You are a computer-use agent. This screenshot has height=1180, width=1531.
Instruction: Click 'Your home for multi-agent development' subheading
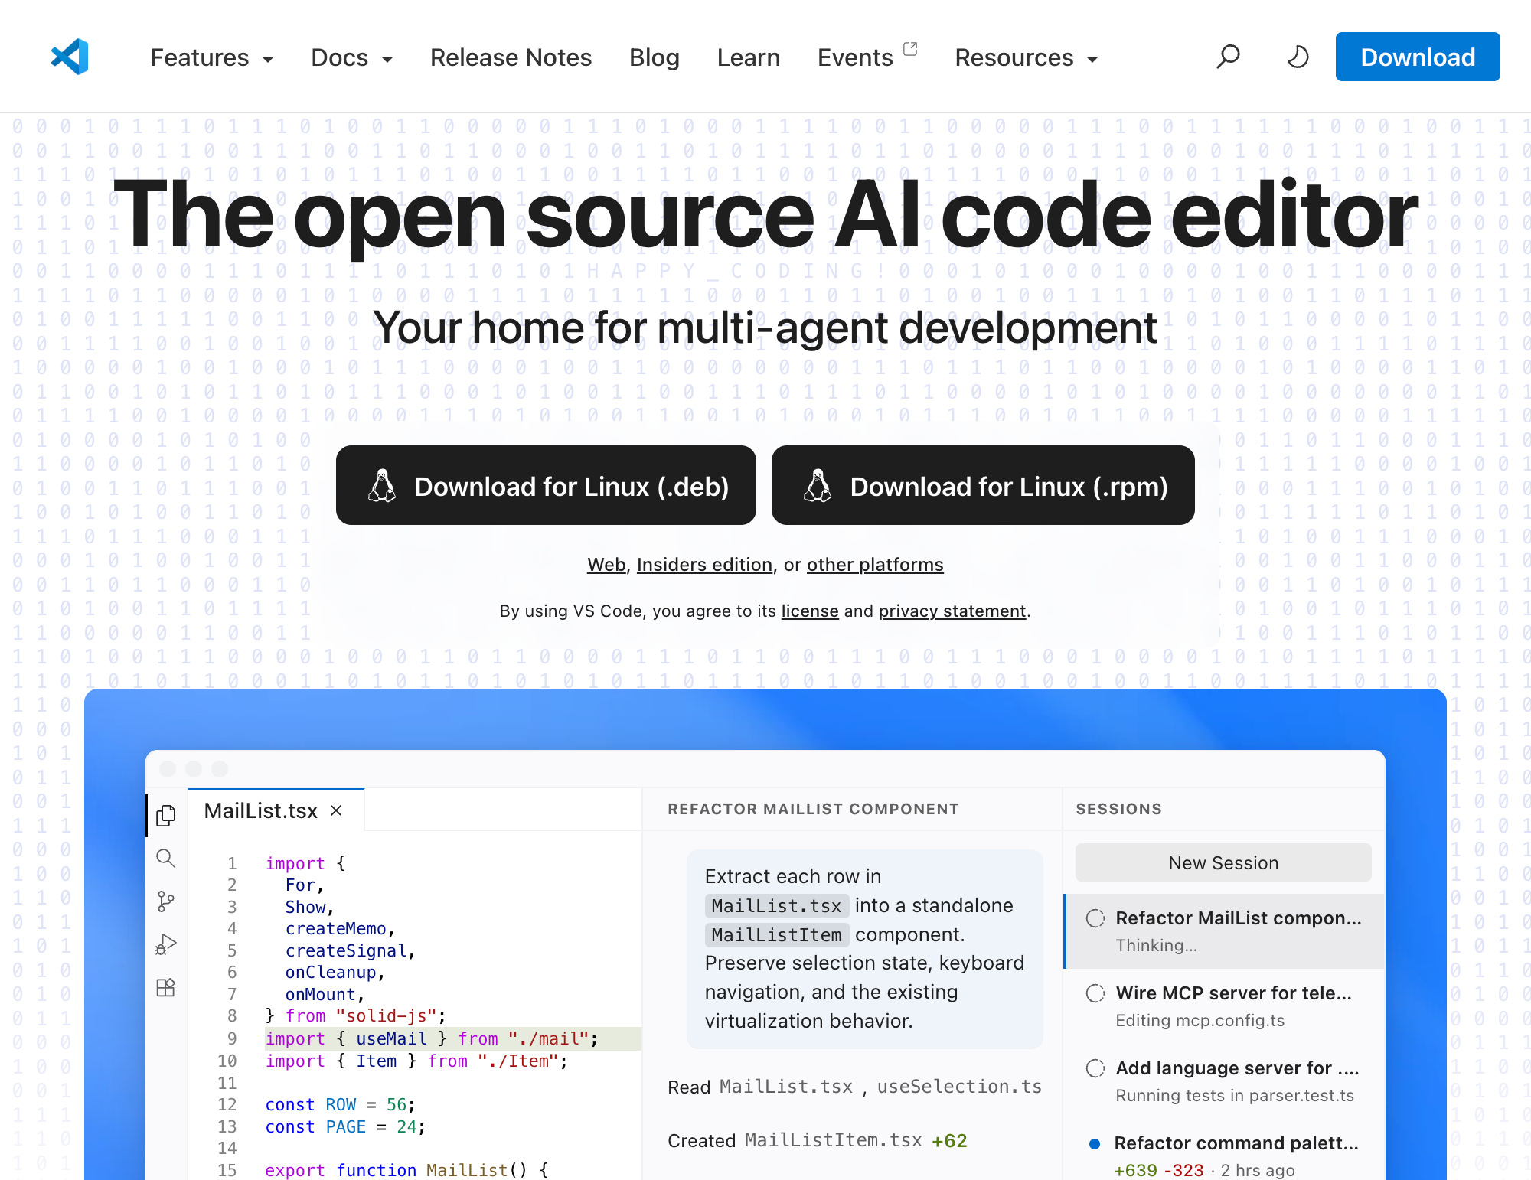pyautogui.click(x=765, y=328)
